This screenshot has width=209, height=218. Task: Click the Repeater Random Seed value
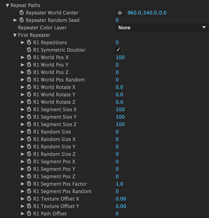click(117, 20)
